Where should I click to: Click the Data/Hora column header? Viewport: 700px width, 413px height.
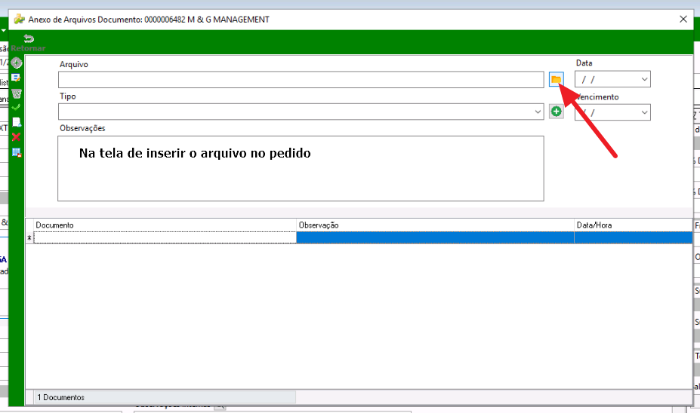(633, 225)
